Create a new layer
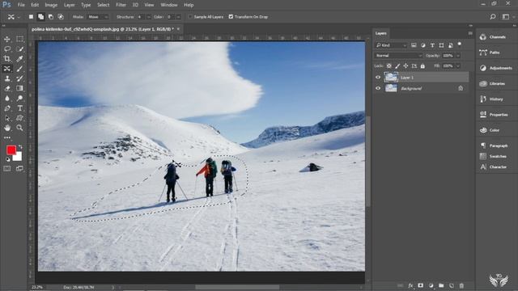The image size is (518, 291). tap(452, 285)
